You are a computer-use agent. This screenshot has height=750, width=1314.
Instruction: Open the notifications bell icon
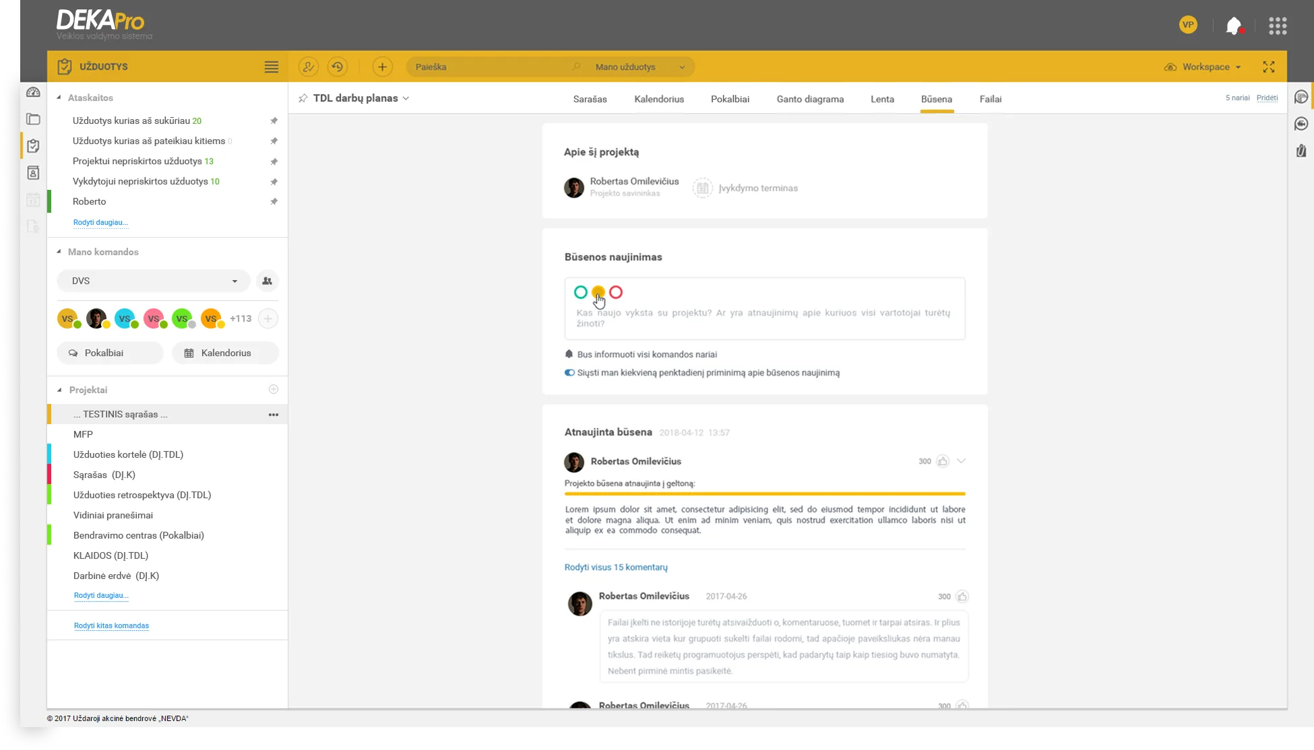pos(1234,26)
